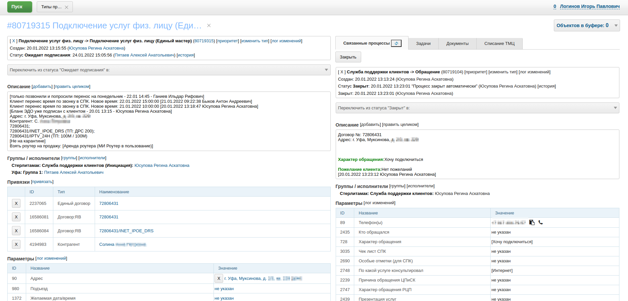
Task: Open status история of main process
Action: 186,55
